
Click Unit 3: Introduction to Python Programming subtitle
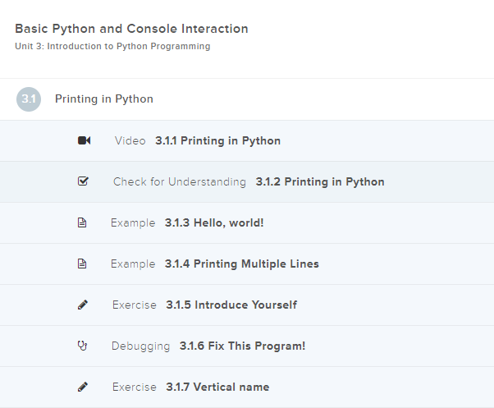112,47
